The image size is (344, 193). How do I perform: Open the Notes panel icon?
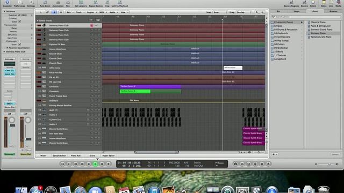(324, 3)
